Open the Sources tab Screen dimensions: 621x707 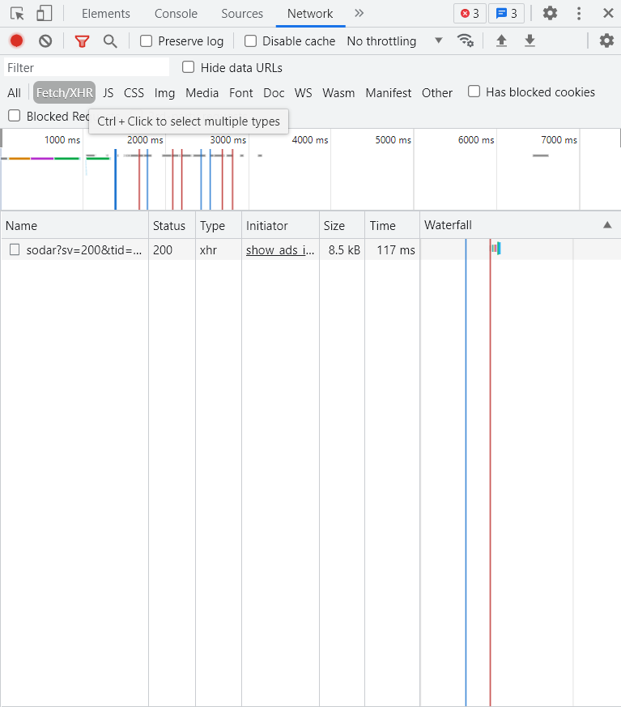pos(242,14)
